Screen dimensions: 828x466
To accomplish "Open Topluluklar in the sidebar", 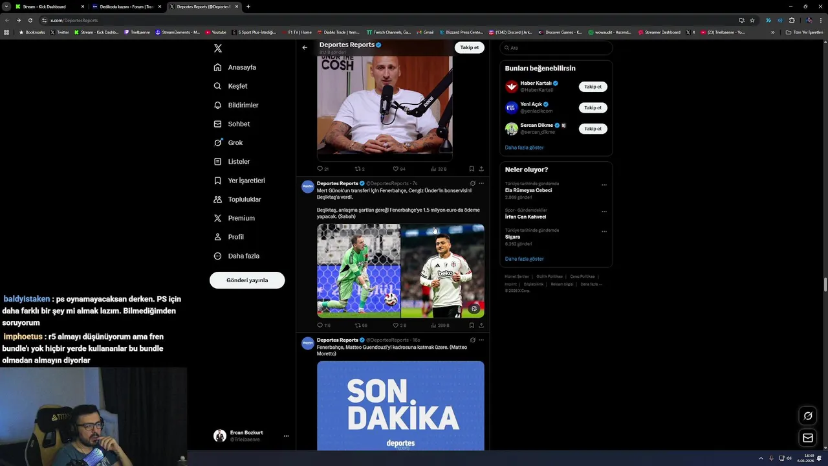I will [237, 199].
